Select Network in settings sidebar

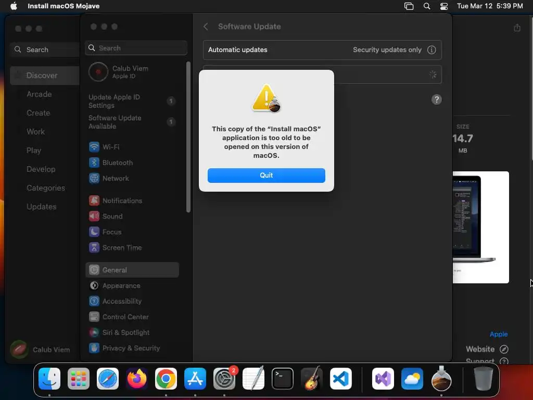pyautogui.click(x=133, y=178)
